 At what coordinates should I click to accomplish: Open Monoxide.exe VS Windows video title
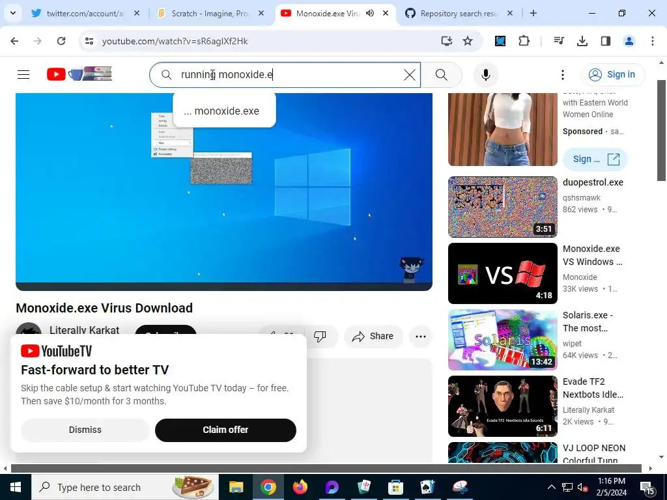pos(593,255)
